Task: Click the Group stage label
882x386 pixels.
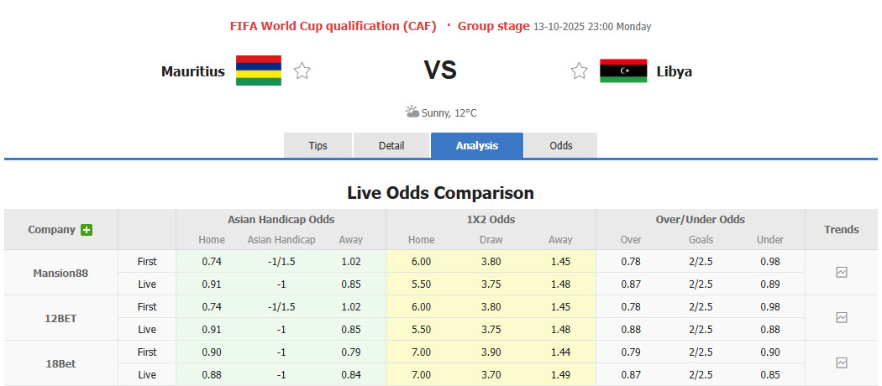Action: click(494, 26)
